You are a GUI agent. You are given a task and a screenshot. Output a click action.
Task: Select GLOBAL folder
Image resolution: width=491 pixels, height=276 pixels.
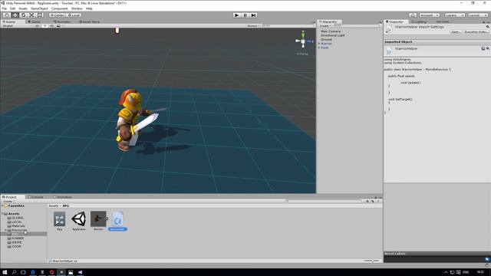[15, 218]
